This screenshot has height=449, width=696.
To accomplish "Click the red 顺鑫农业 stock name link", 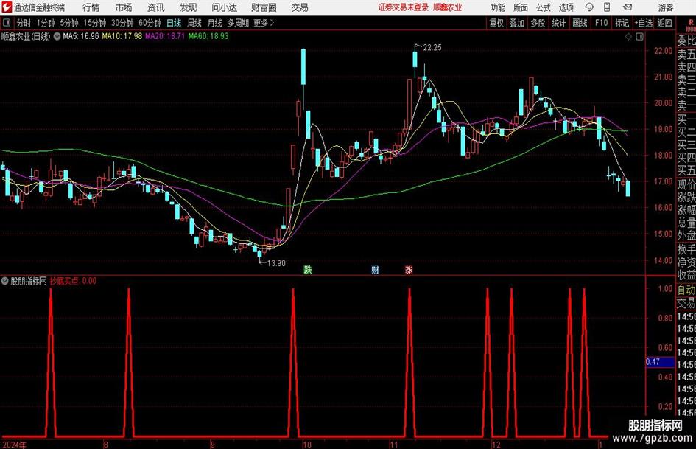I will click(x=447, y=7).
